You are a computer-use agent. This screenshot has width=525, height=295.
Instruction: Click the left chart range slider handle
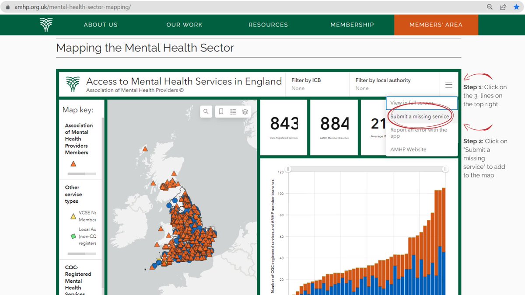coord(288,169)
